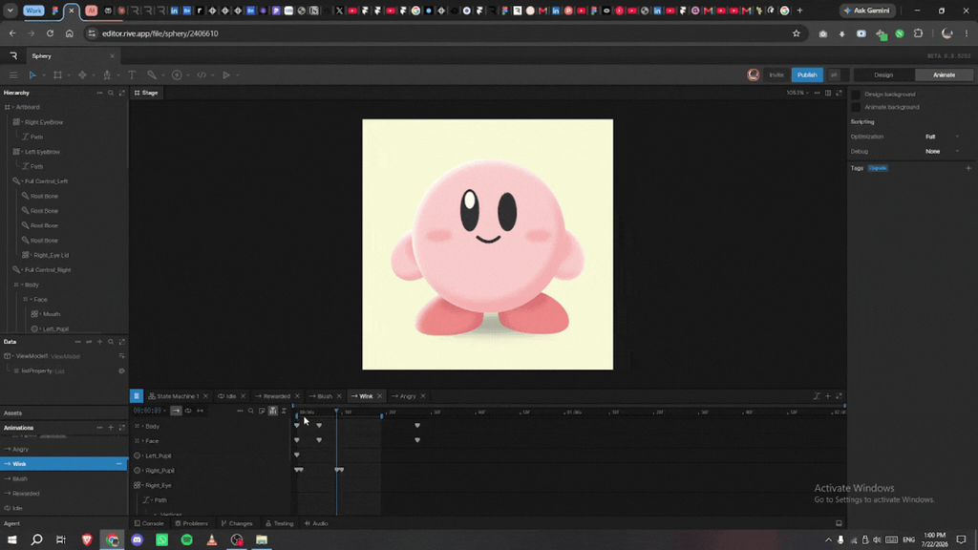
Task: Collapse the Right EyeBrow hierarchy node
Action: [21, 122]
